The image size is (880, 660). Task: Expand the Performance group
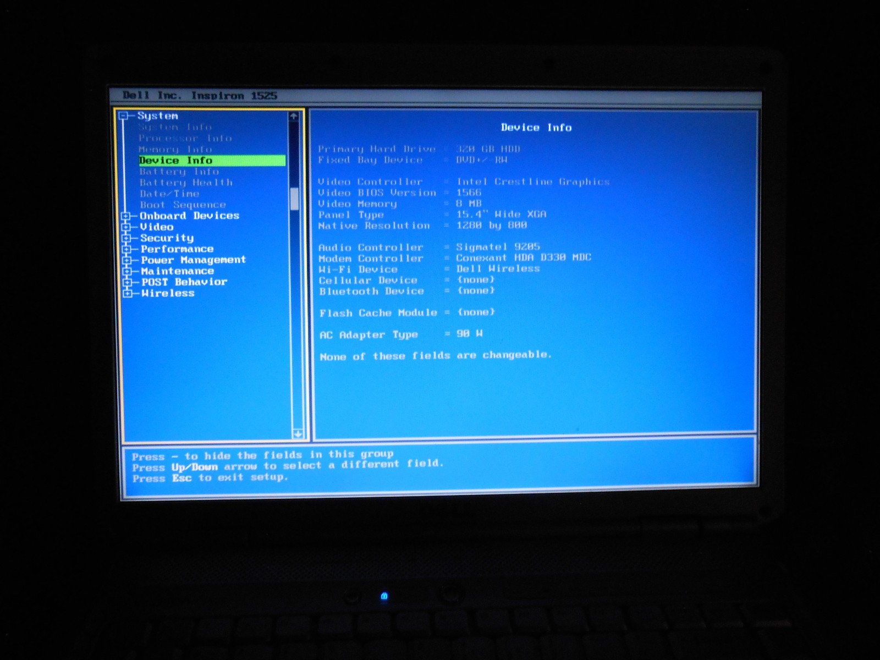127,249
